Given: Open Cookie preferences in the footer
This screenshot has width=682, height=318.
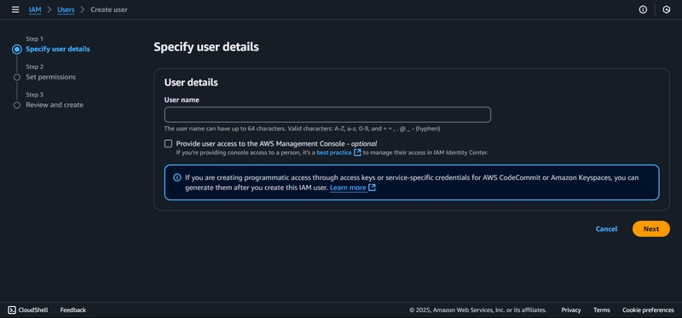Looking at the screenshot, I should pyautogui.click(x=648, y=310).
